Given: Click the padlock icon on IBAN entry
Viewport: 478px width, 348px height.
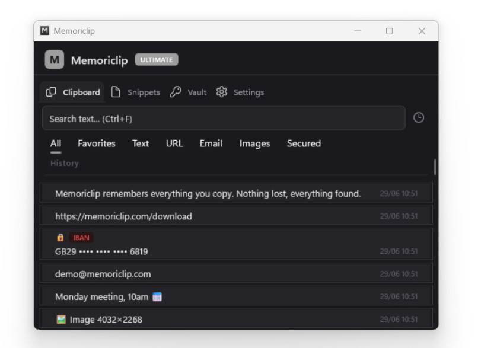Looking at the screenshot, I should [x=60, y=238].
